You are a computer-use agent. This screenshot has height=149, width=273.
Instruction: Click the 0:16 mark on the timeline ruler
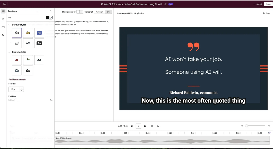tap(192, 133)
